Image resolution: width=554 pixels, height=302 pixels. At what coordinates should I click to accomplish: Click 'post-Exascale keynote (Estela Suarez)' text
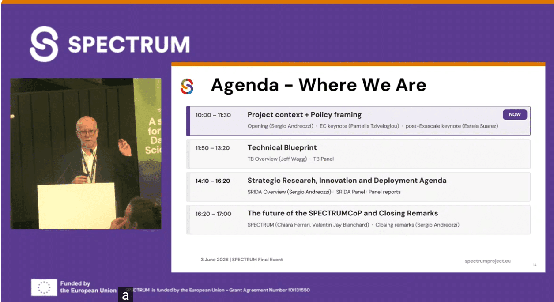[x=452, y=126]
